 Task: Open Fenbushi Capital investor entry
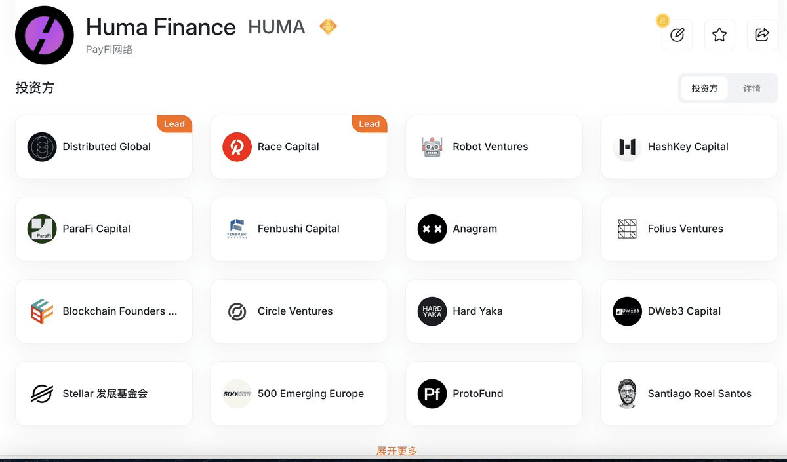coord(299,229)
